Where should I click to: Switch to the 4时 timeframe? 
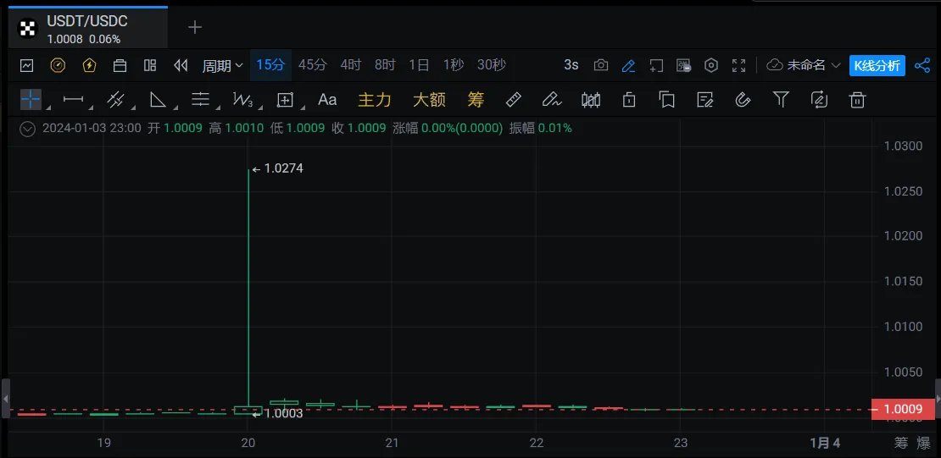[x=351, y=65]
